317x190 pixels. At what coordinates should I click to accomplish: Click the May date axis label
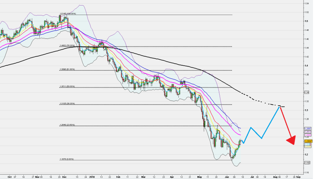tap(199, 177)
